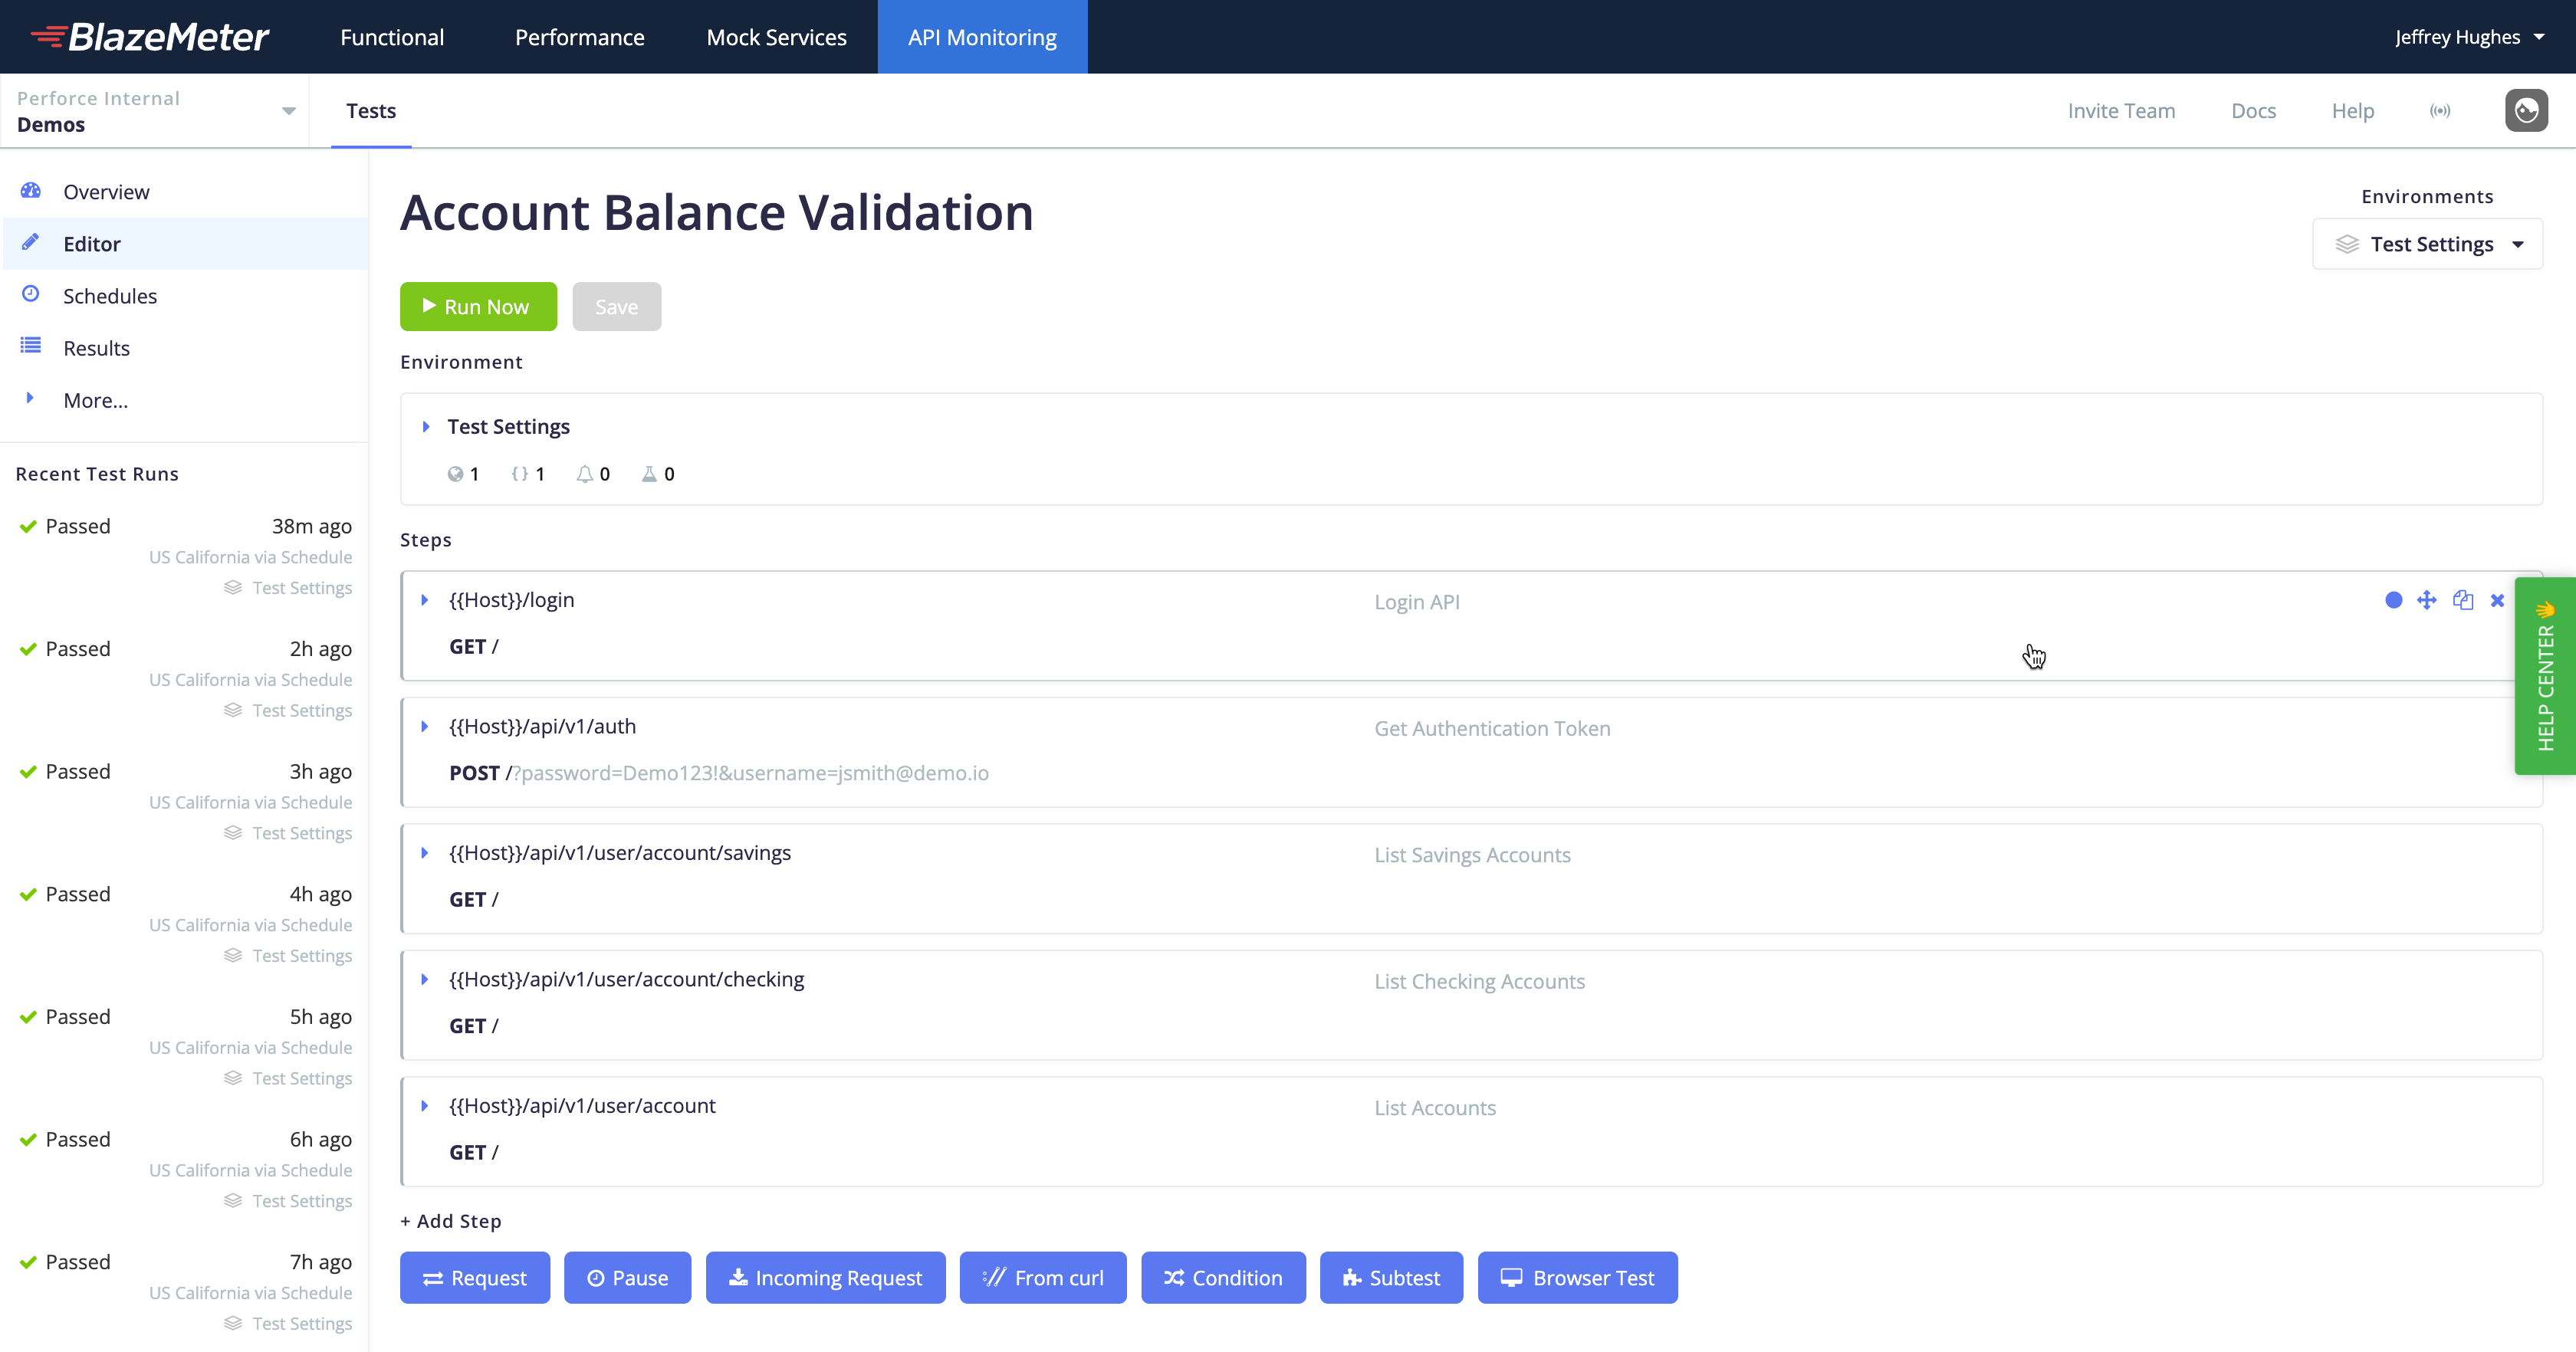
Task: Duplicate the Login API step
Action: click(x=2462, y=600)
